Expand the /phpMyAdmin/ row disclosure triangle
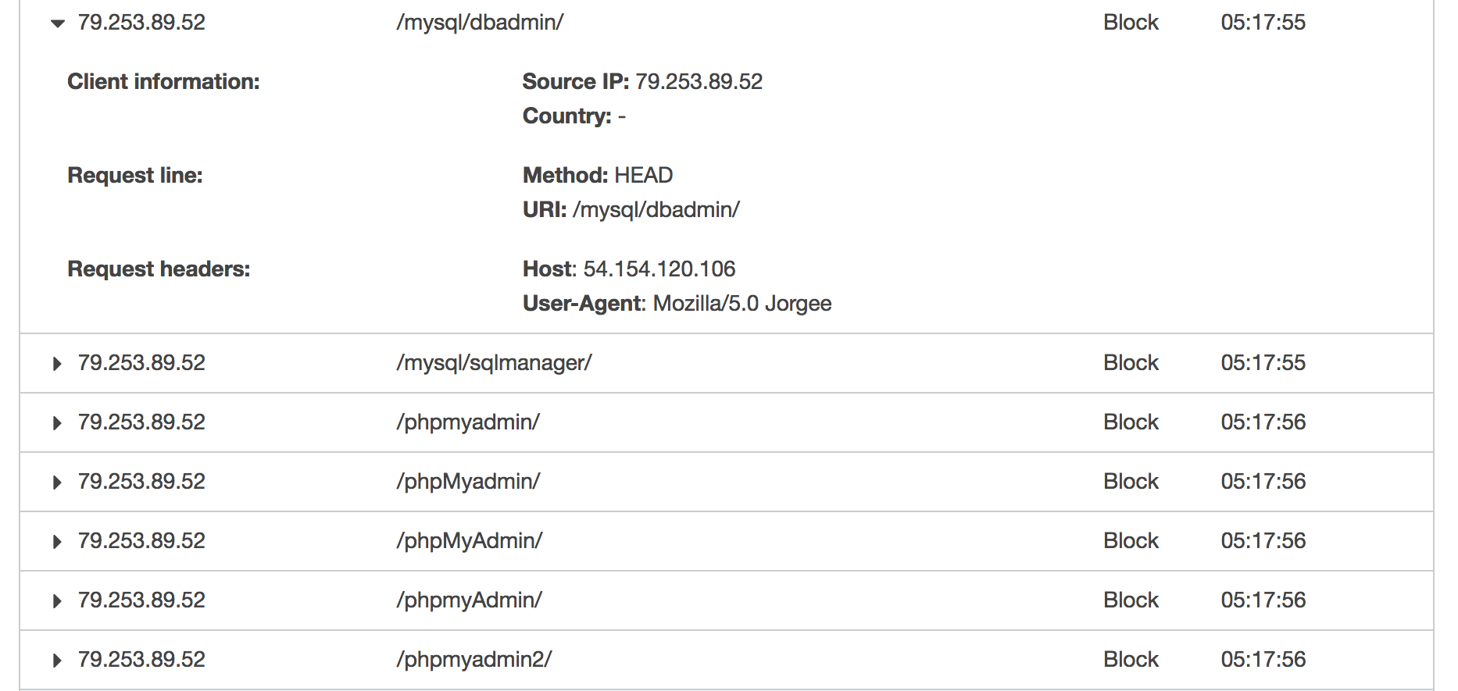 click(57, 542)
